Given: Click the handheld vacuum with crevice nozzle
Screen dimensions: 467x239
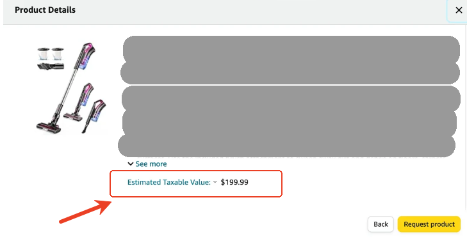Looking at the screenshot, I should point(94,116).
